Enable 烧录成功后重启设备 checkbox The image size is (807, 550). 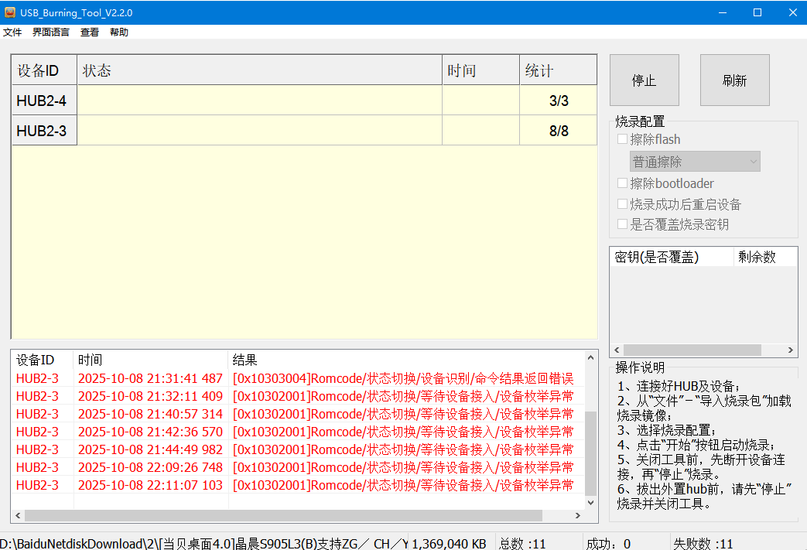[622, 204]
